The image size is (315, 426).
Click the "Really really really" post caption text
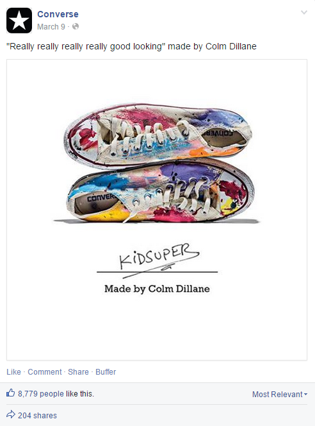pyautogui.click(x=131, y=46)
